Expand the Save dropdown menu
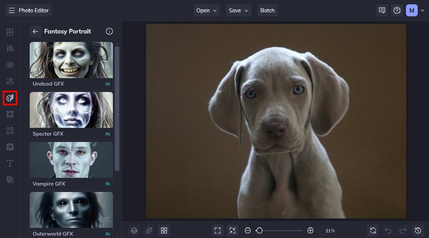This screenshot has width=429, height=238. tap(239, 10)
